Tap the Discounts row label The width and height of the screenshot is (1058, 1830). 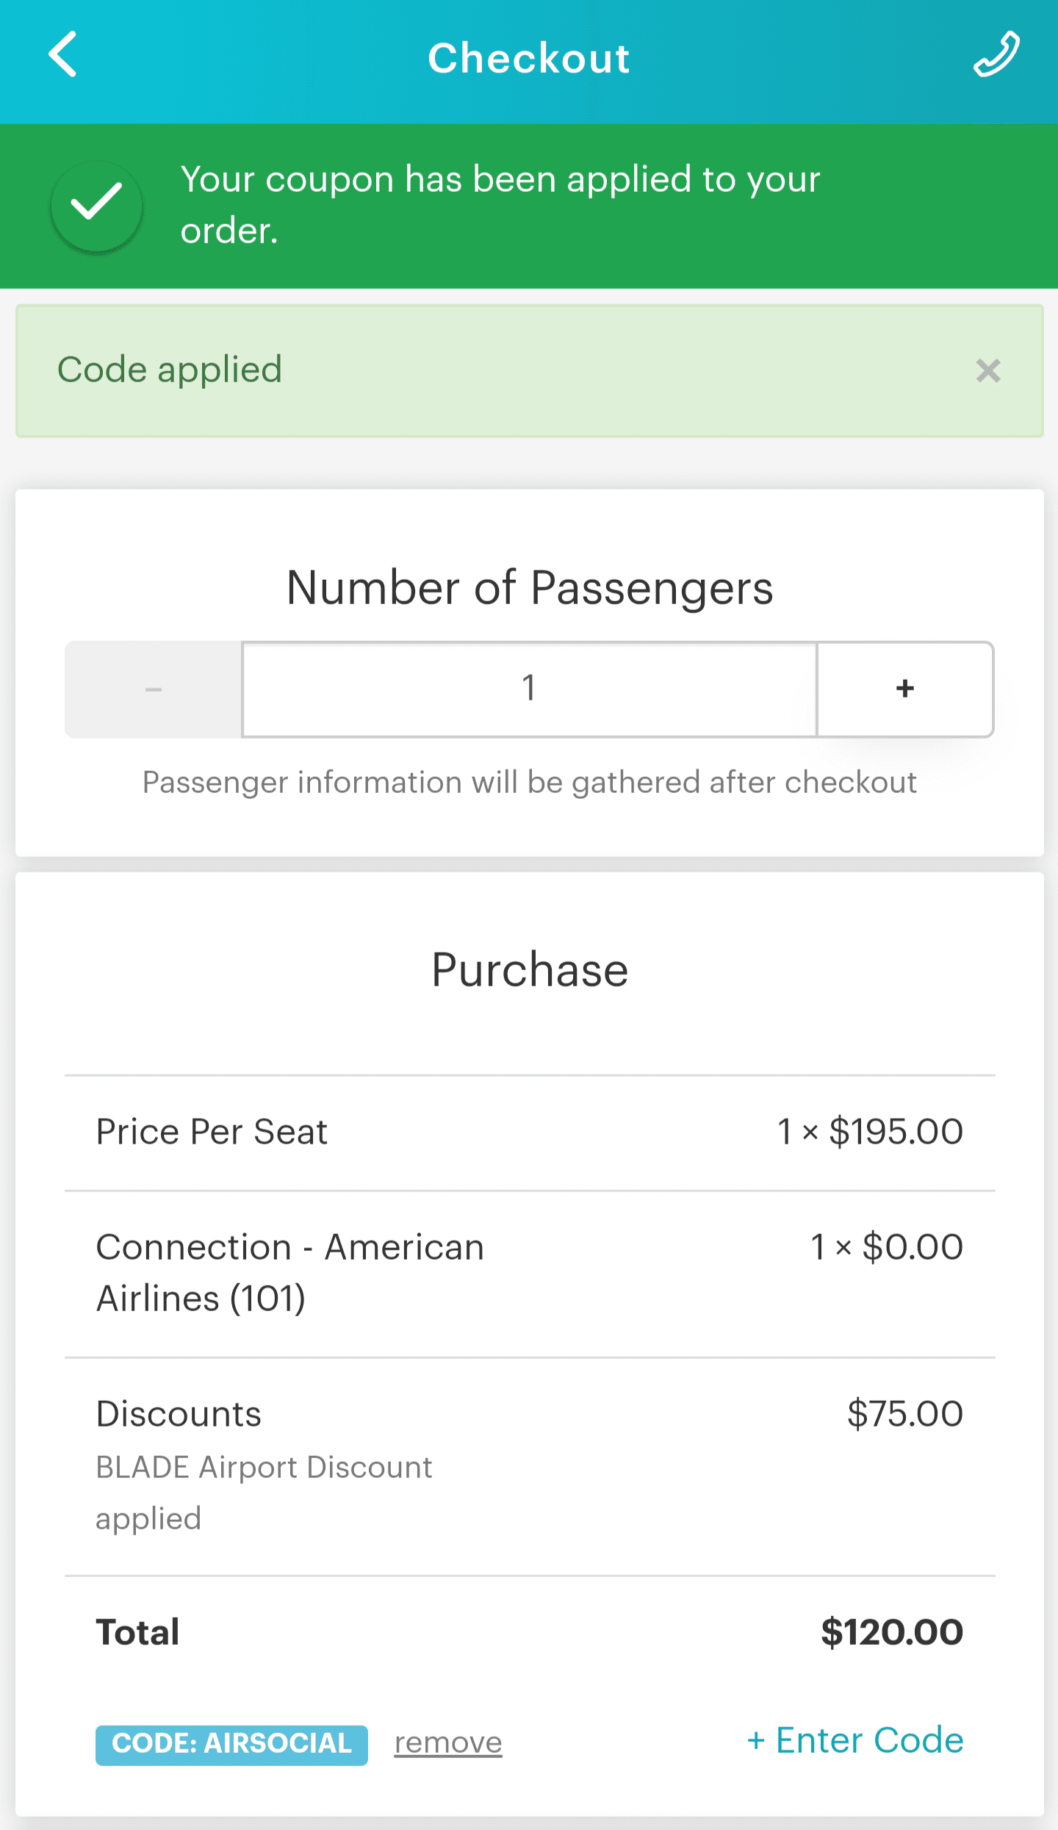(x=179, y=1414)
